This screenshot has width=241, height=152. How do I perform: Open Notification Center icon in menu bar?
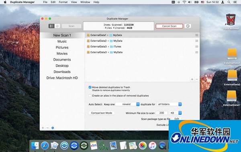click(x=235, y=2)
